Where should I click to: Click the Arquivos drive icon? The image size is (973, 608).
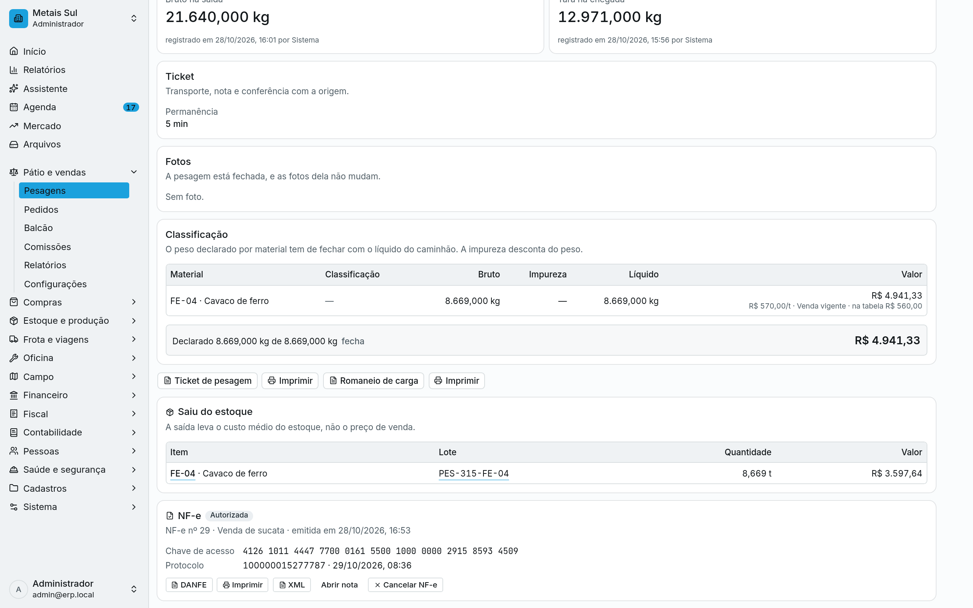click(x=14, y=144)
